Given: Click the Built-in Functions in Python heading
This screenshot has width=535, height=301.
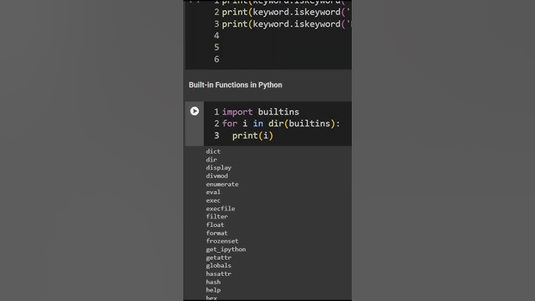Looking at the screenshot, I should point(236,85).
